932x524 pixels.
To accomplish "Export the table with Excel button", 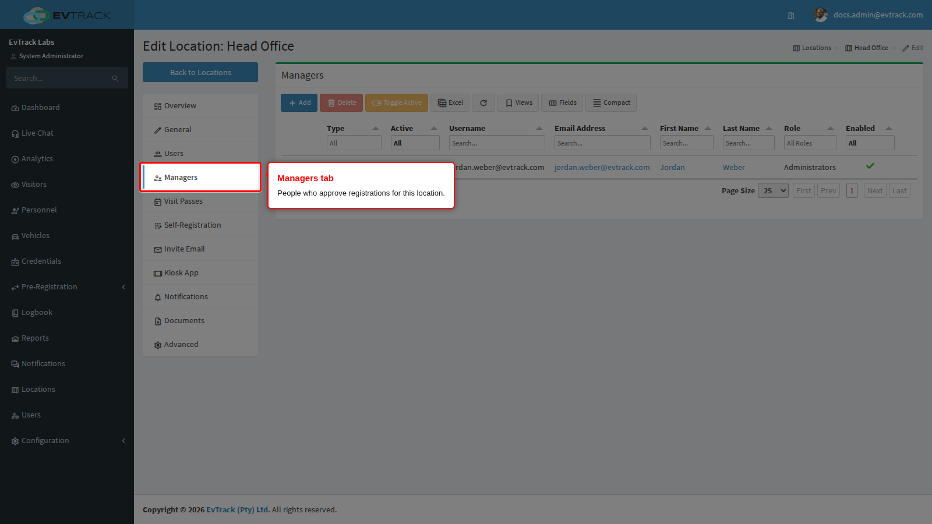I will click(450, 103).
